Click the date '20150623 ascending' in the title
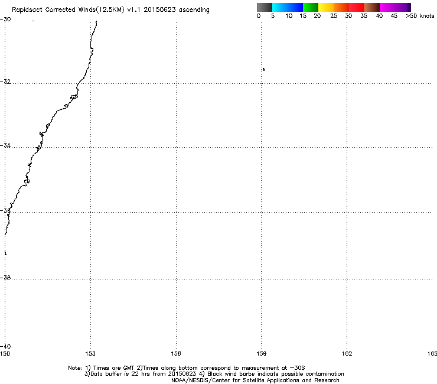This screenshot has width=437, height=384. [x=177, y=10]
